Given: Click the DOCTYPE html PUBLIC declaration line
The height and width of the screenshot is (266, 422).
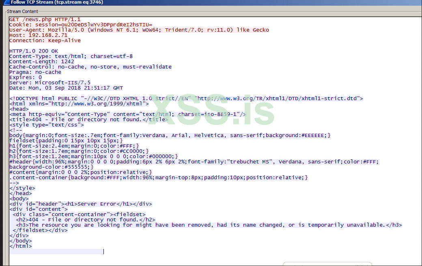Looking at the screenshot, I should pyautogui.click(x=186, y=99).
